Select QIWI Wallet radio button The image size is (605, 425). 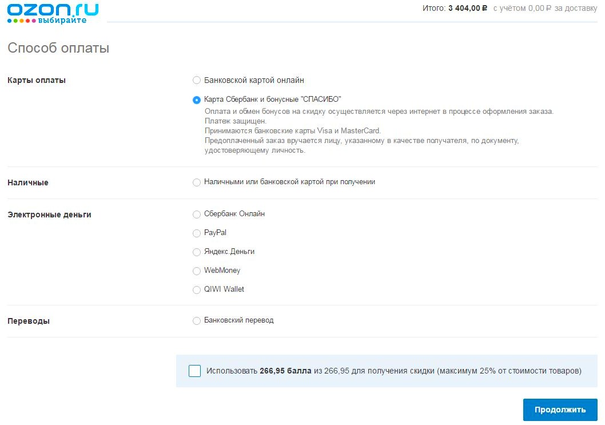(197, 290)
